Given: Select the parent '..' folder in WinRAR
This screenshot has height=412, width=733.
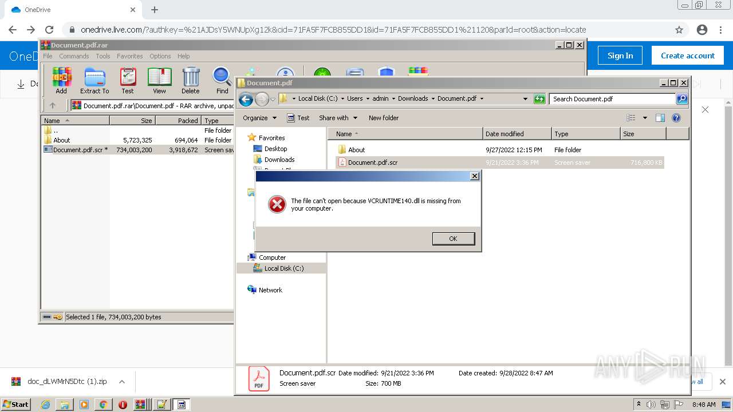Looking at the screenshot, I should [x=52, y=130].
